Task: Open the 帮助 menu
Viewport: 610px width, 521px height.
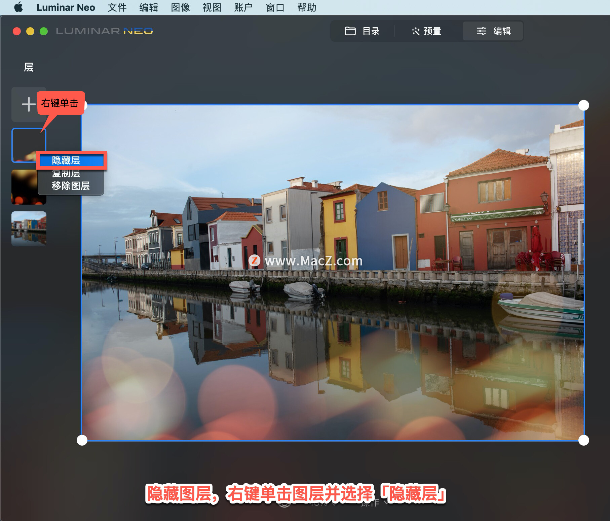Action: click(x=307, y=7)
